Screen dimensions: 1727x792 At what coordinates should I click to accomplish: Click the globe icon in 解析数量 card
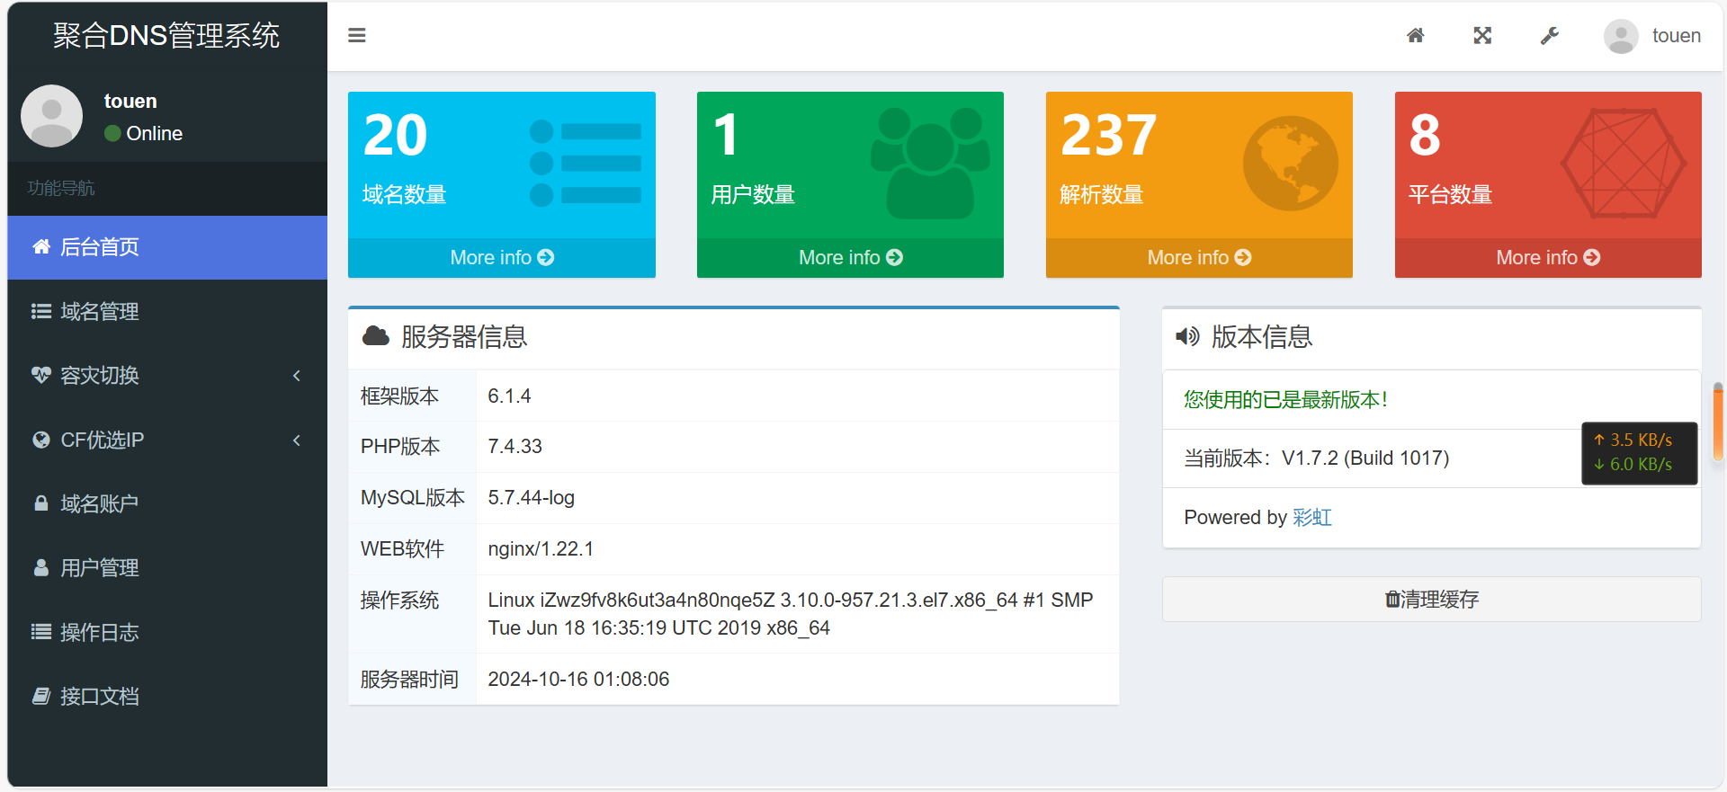tap(1290, 164)
